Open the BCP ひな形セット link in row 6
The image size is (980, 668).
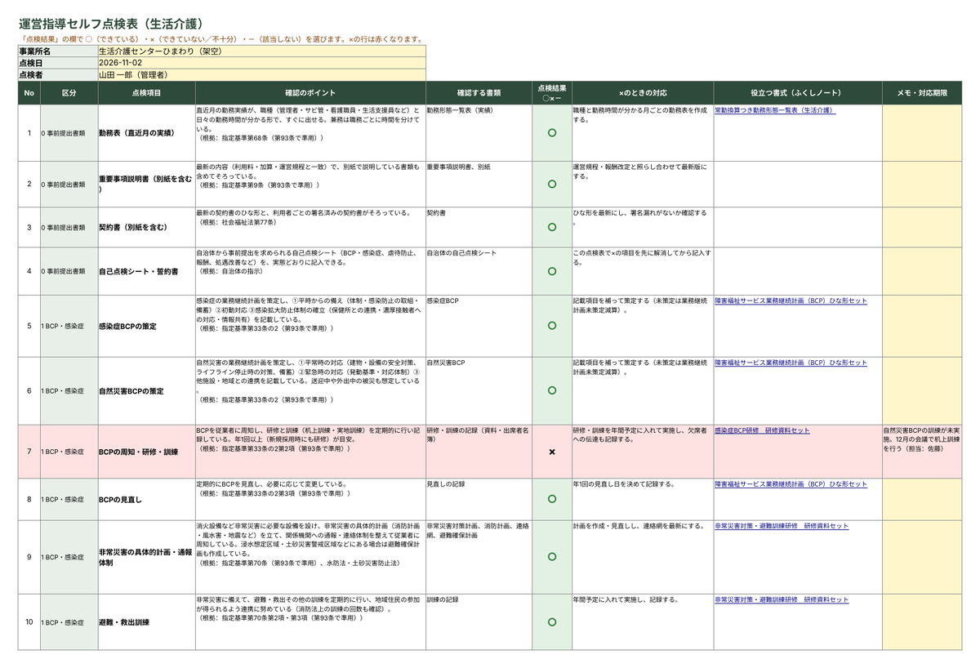point(791,363)
